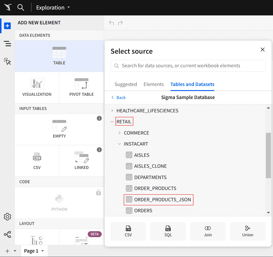Select the Table data element icon

pyautogui.click(x=59, y=53)
